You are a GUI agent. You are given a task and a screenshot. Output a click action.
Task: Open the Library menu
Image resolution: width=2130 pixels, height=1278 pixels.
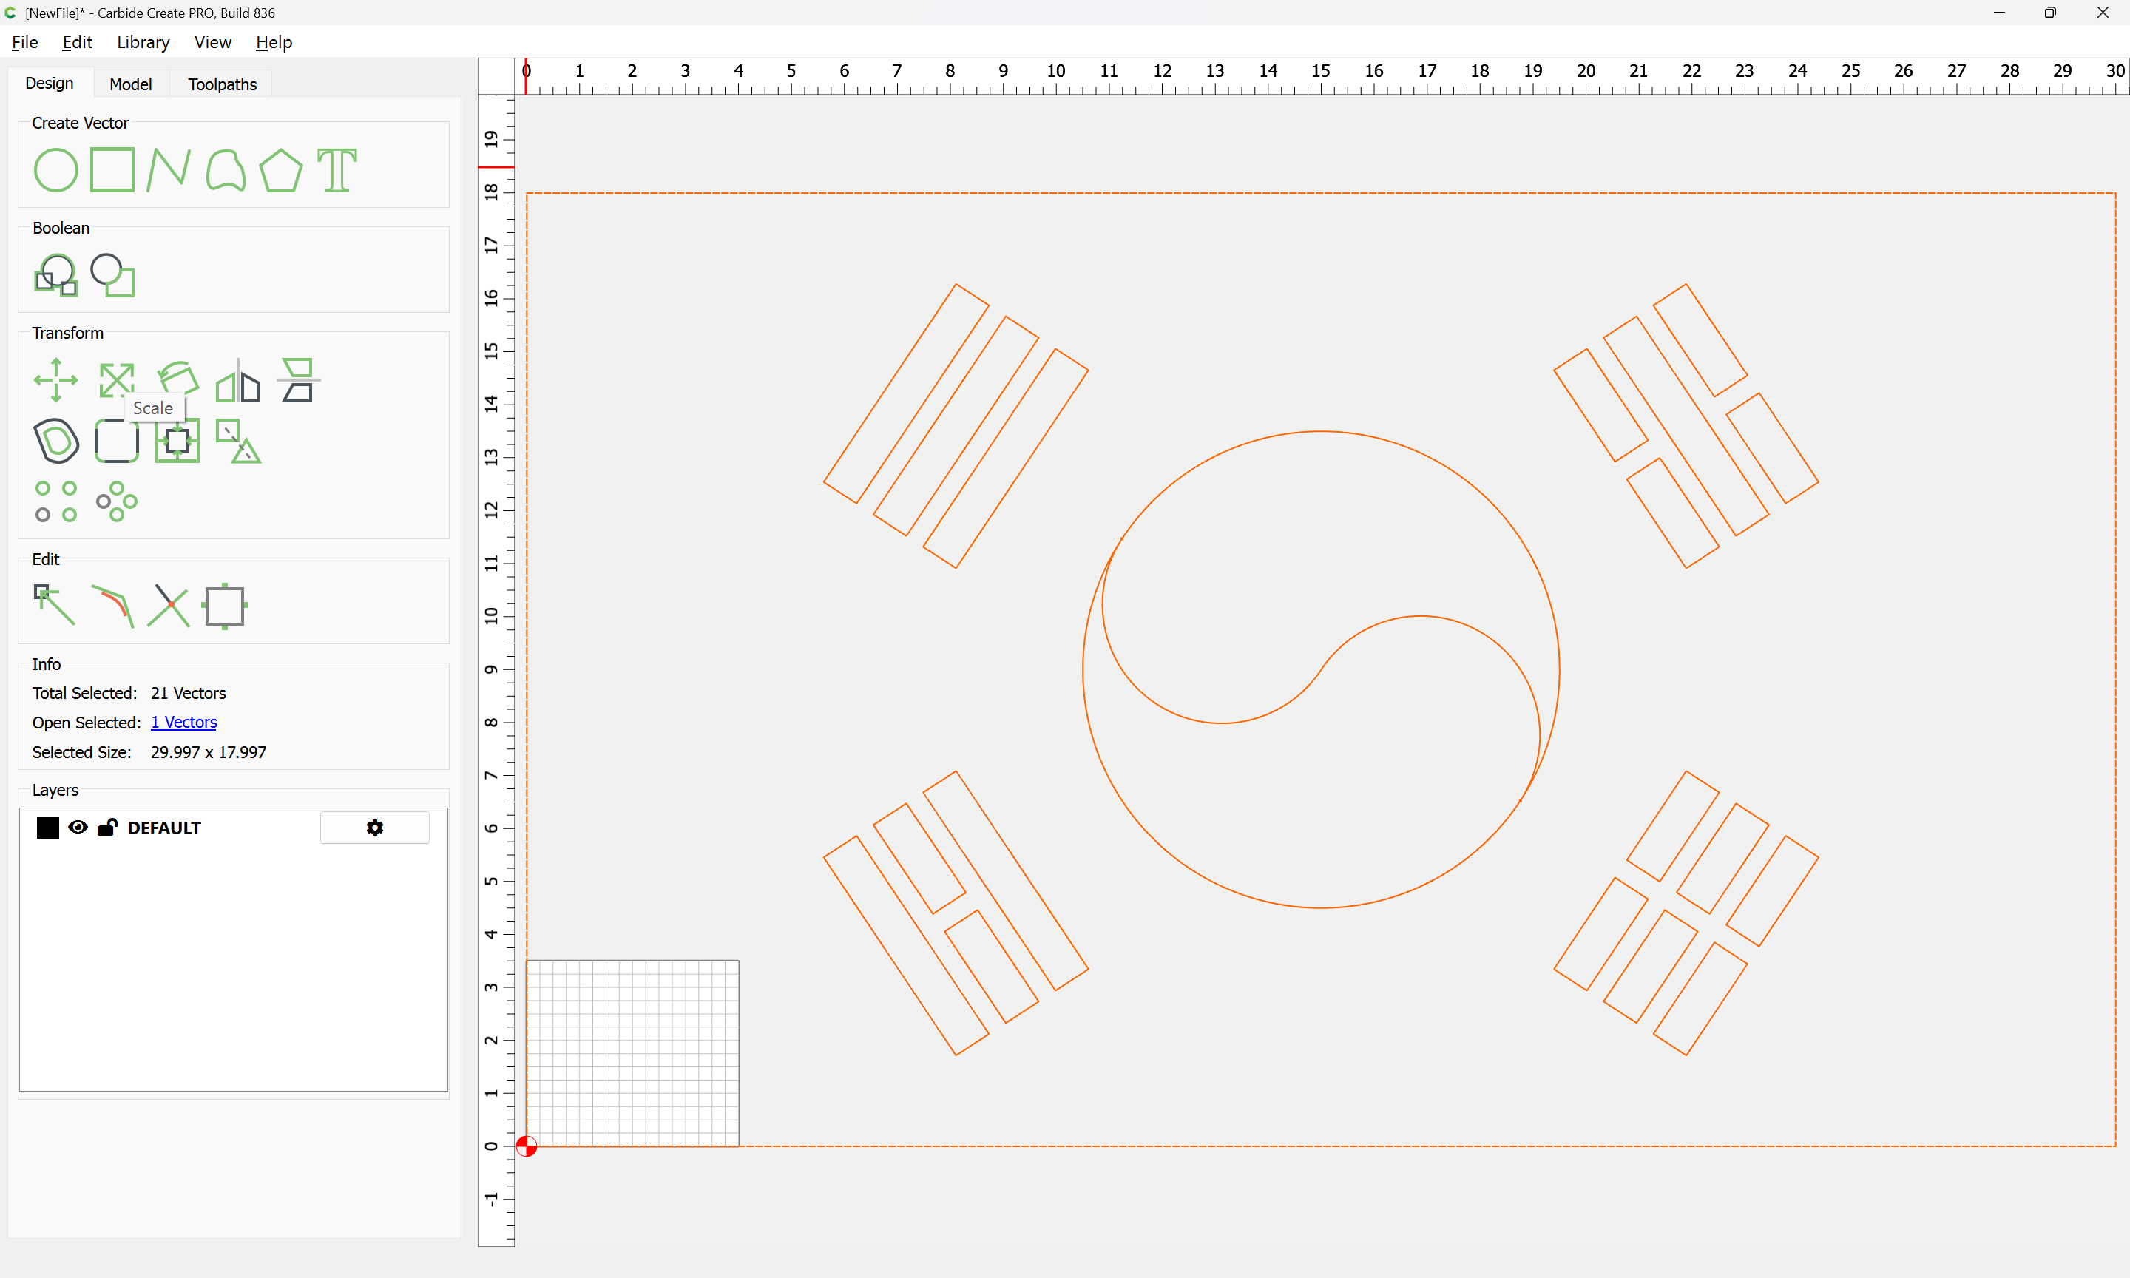coord(143,42)
